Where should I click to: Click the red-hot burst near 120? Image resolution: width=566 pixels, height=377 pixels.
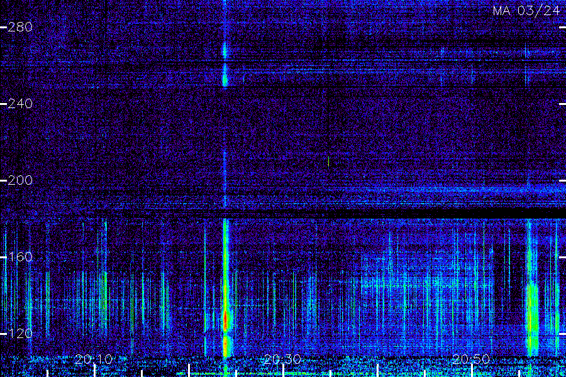tap(226, 320)
